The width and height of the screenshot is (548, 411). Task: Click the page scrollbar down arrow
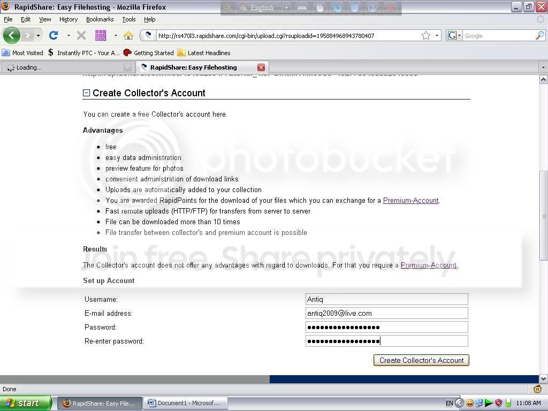tap(543, 379)
